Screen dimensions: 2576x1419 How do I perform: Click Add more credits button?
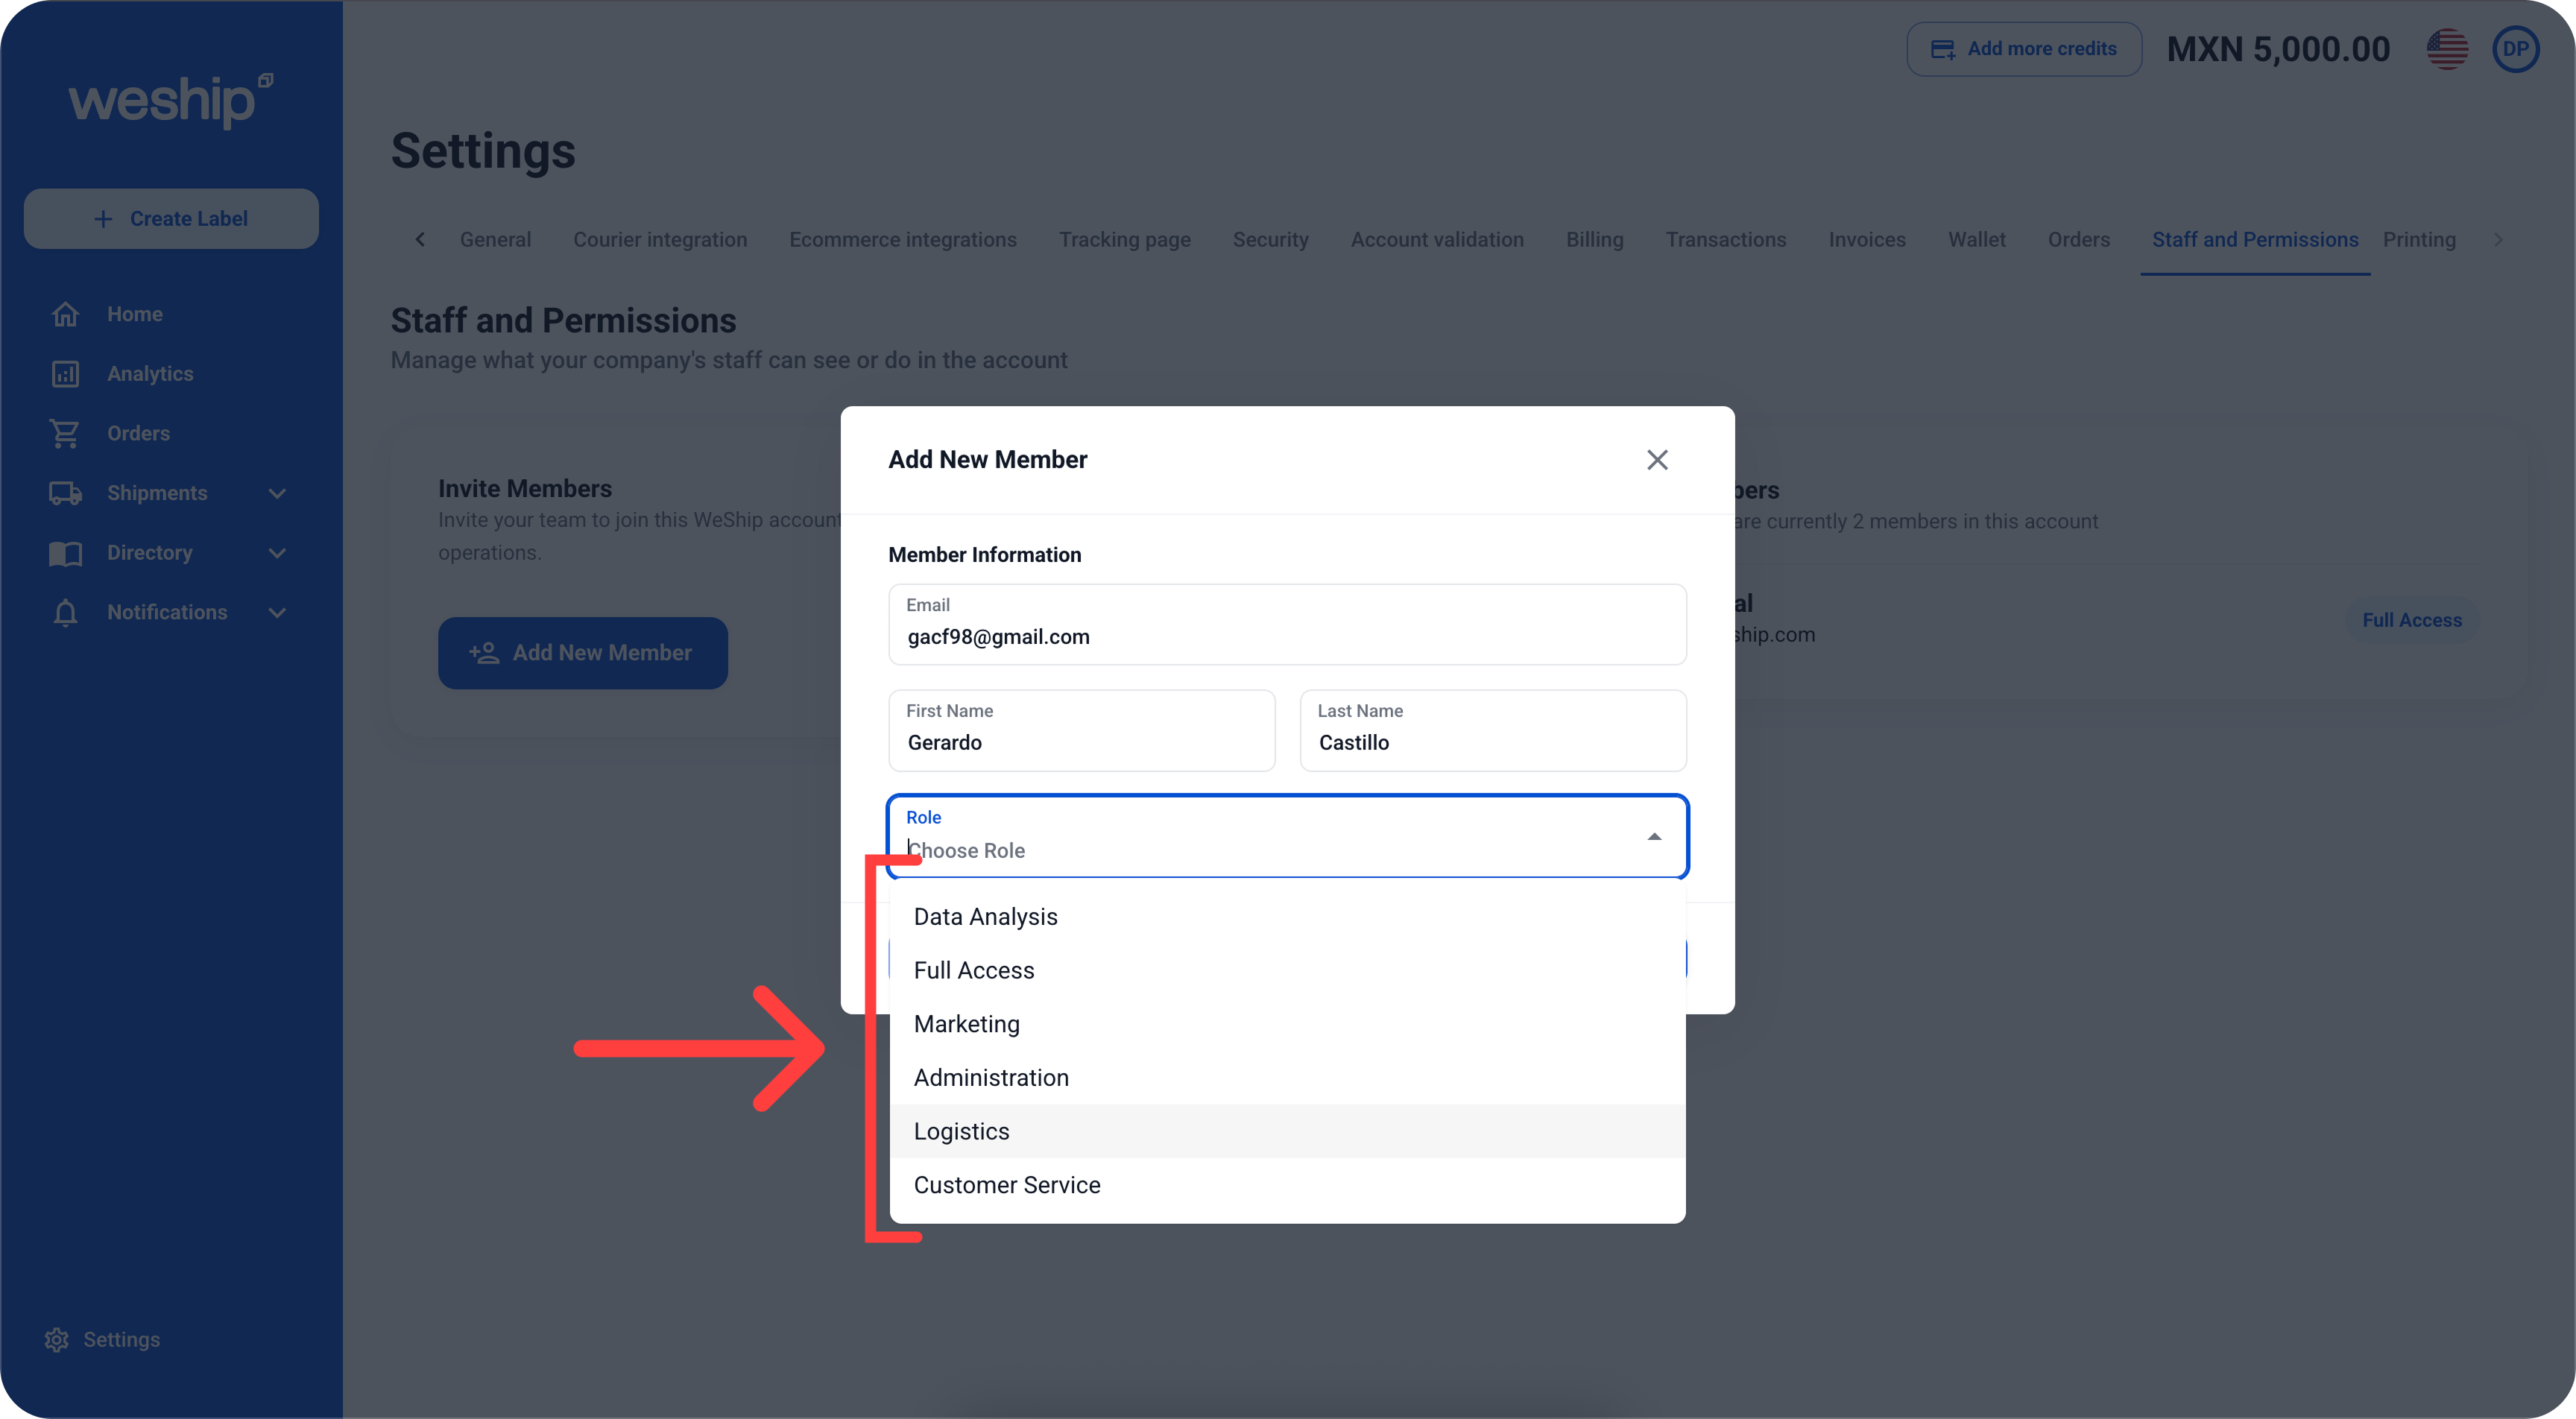(2024, 49)
